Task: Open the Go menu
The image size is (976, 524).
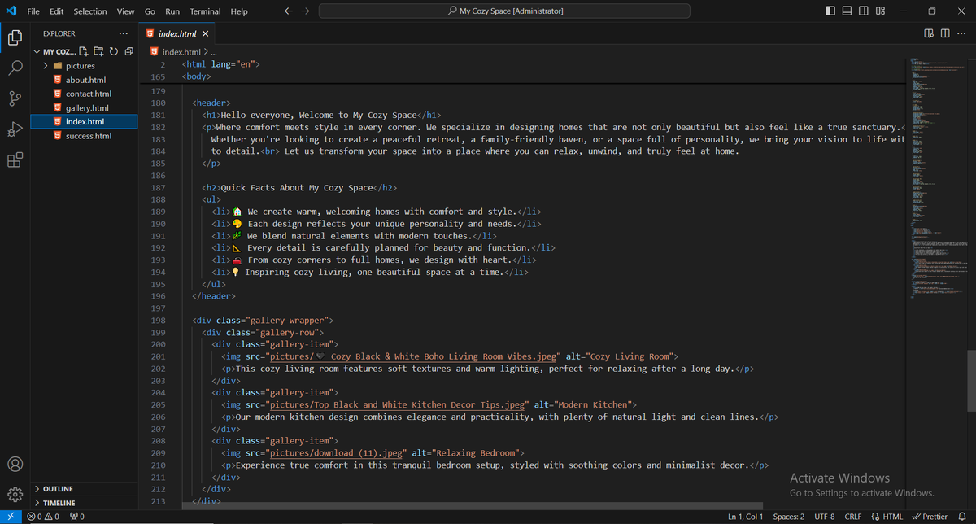Action: [x=150, y=11]
